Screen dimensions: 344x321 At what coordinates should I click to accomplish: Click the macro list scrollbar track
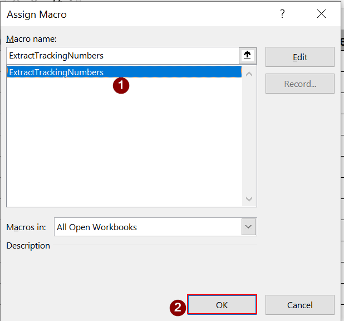click(249, 135)
